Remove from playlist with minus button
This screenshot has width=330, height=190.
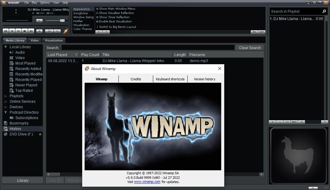pos(280,122)
